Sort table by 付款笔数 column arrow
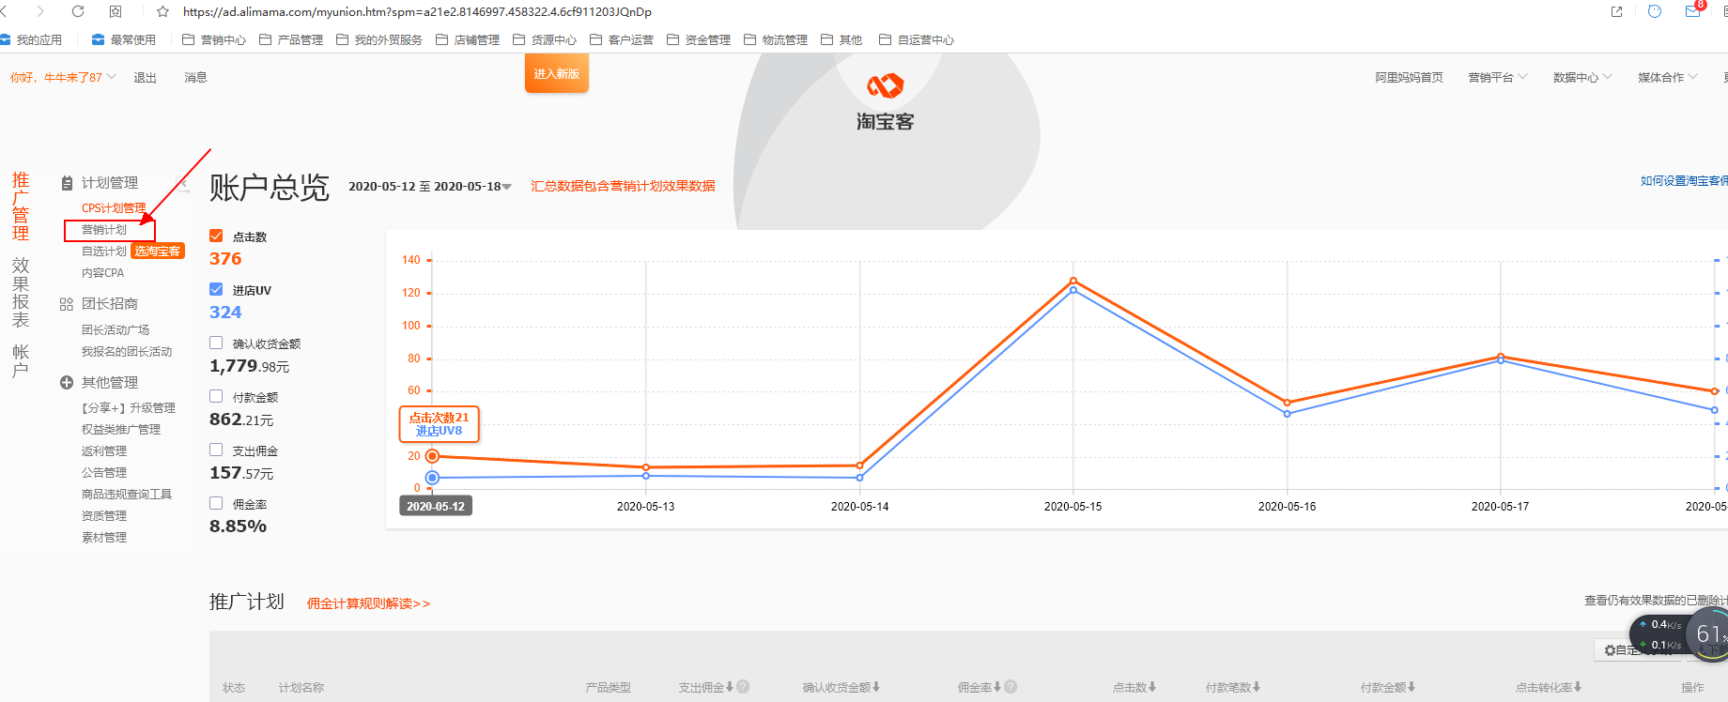 click(x=1257, y=687)
